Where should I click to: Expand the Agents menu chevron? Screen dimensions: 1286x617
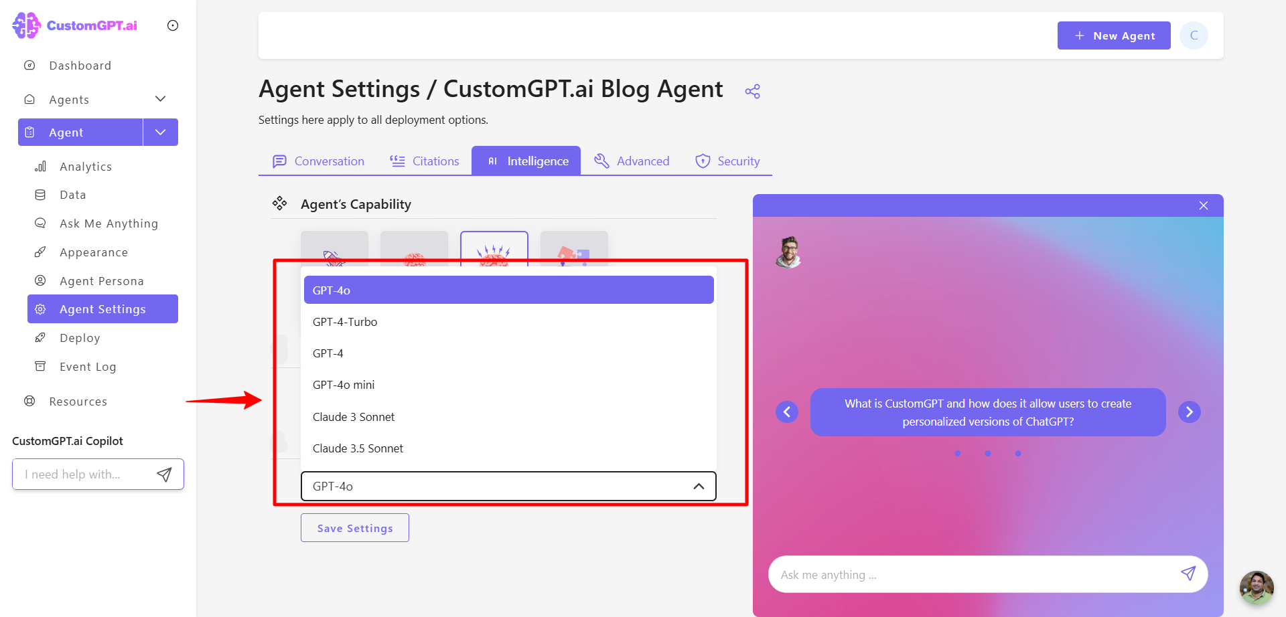(160, 99)
